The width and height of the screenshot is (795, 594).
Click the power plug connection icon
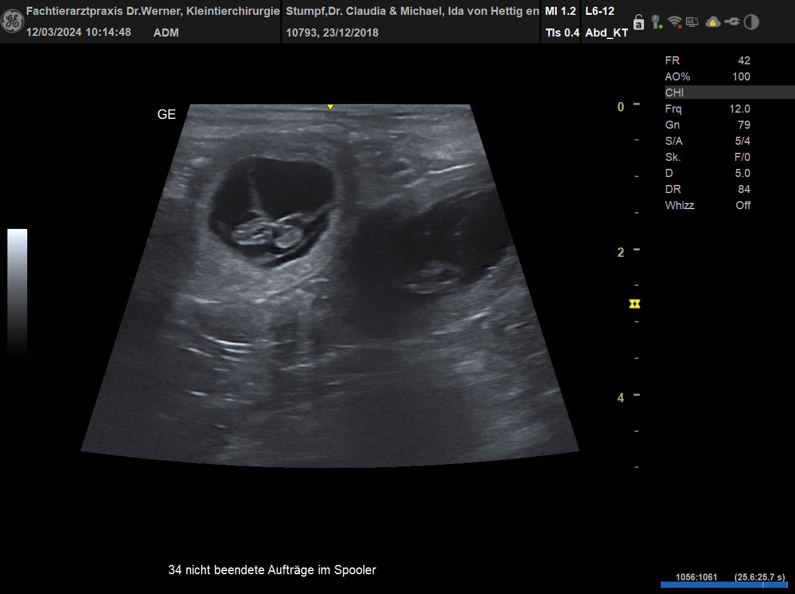(x=732, y=22)
